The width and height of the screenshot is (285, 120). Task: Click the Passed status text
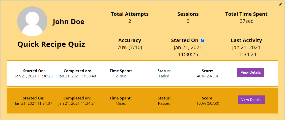[164, 103]
